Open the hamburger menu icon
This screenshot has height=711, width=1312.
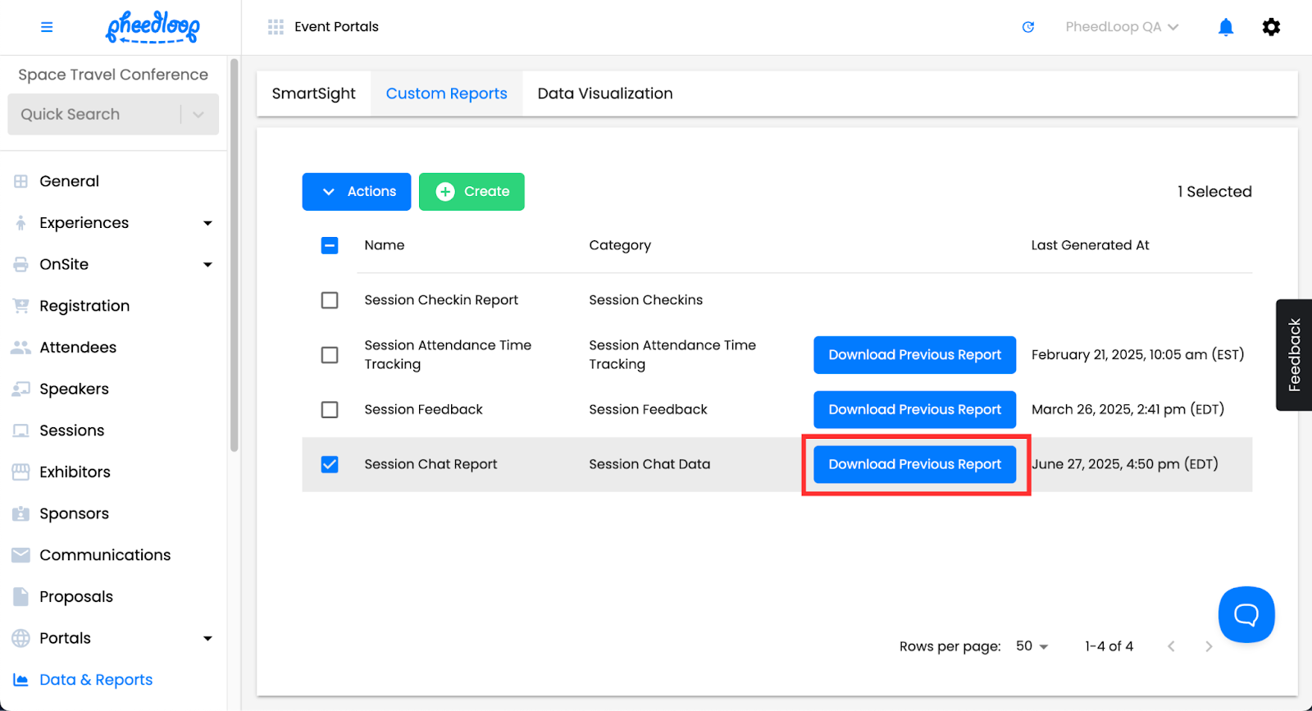tap(47, 27)
